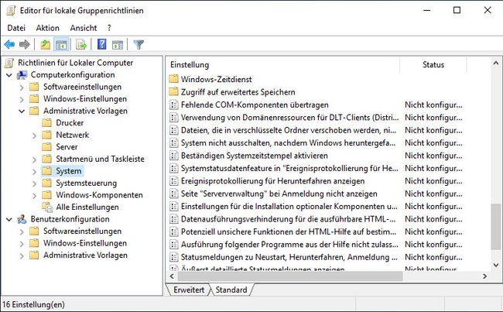Open Help via the question-mark book icon
This screenshot has height=312, width=503.
tap(101, 44)
